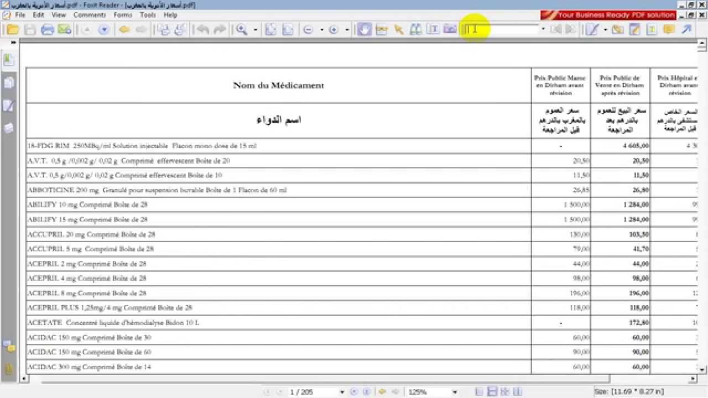Open the Edit menu
Viewport: 708px width, 398px height.
tap(39, 15)
